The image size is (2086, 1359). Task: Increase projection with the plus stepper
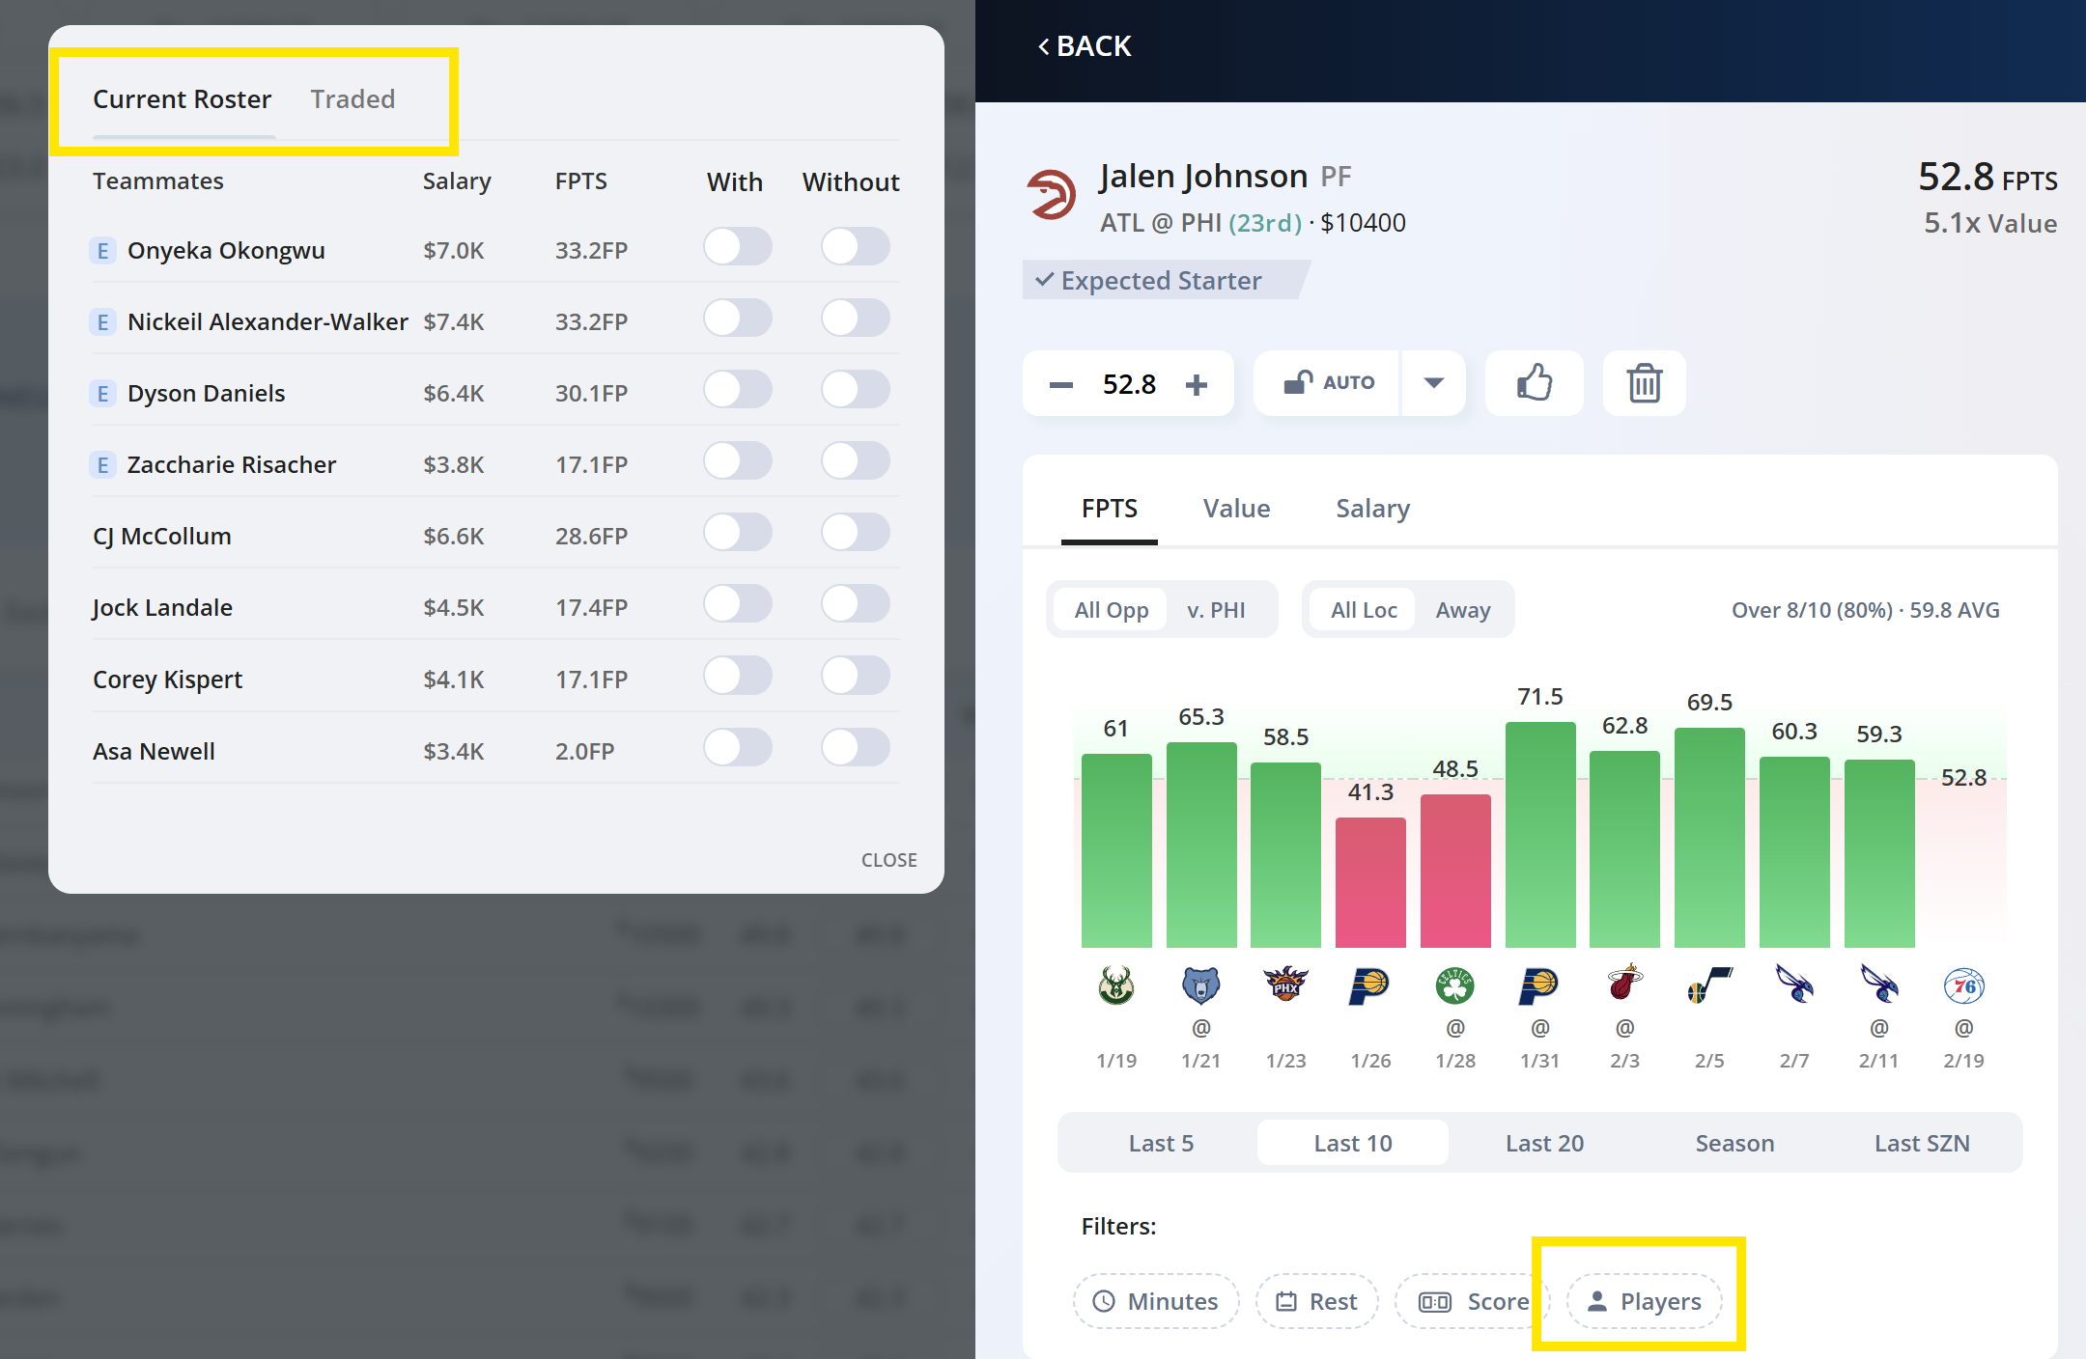coord(1197,383)
